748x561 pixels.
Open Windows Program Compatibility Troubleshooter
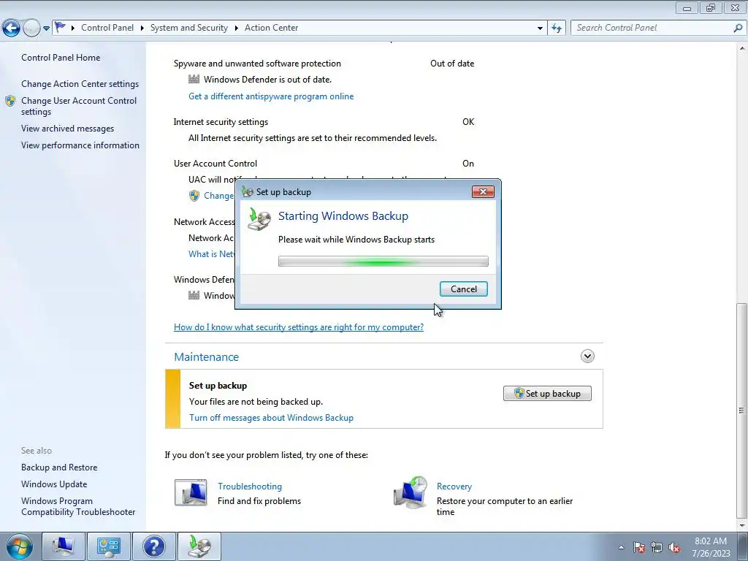click(78, 506)
